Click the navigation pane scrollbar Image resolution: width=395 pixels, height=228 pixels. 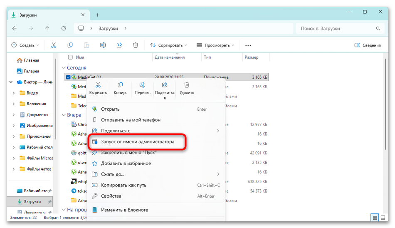[x=55, y=98]
